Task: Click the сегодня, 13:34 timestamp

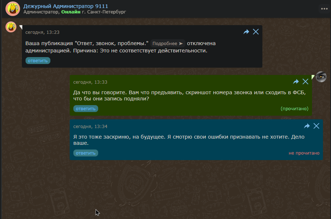Action: coord(90,127)
